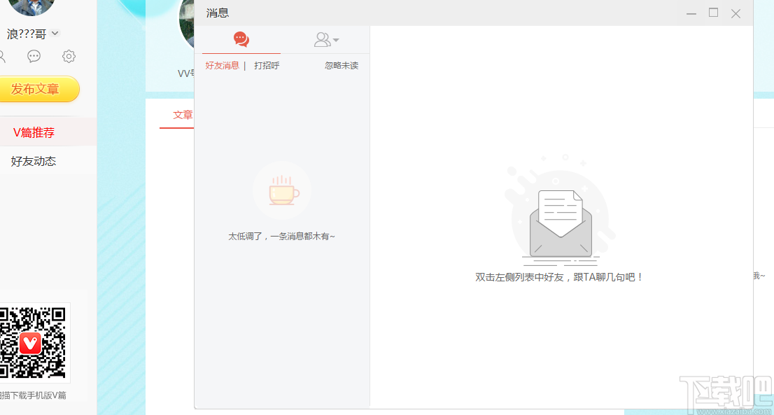Switch to the 好友消息 tab

(x=222, y=65)
